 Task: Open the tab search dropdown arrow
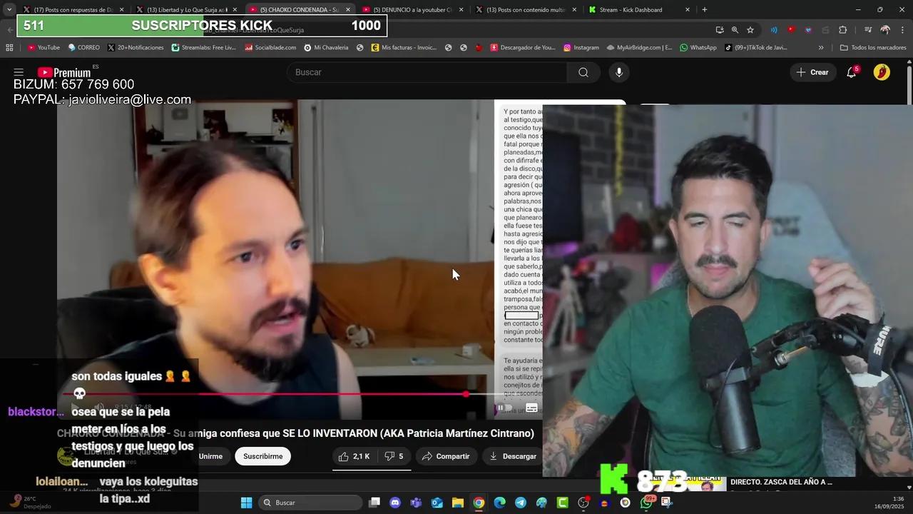click(x=9, y=10)
